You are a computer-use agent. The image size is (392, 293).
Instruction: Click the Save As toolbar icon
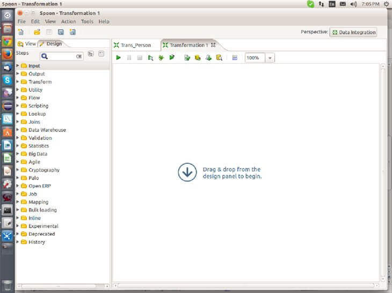[x=72, y=32]
